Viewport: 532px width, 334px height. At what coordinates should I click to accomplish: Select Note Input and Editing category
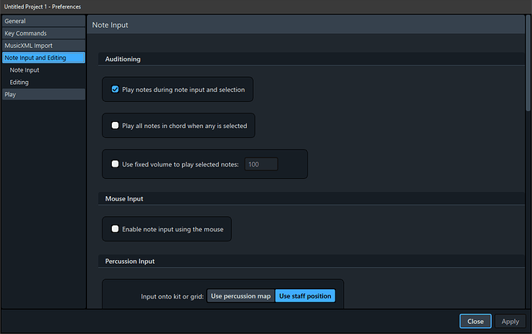[x=42, y=58]
